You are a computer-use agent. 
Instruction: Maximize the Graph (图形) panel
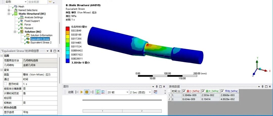[x=160, y=86]
